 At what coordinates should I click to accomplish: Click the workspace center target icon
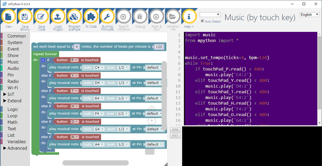pos(152,109)
